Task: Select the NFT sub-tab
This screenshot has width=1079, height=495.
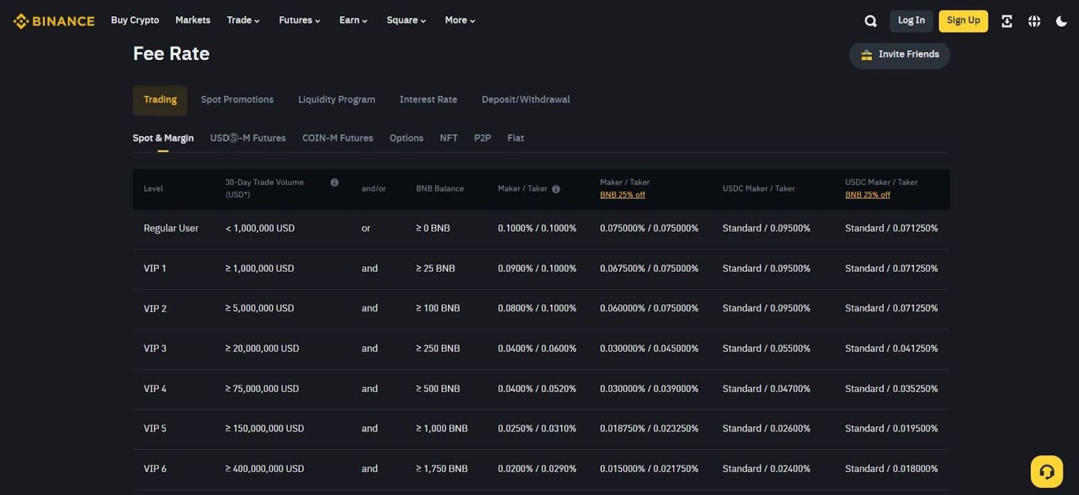Action: (x=448, y=138)
